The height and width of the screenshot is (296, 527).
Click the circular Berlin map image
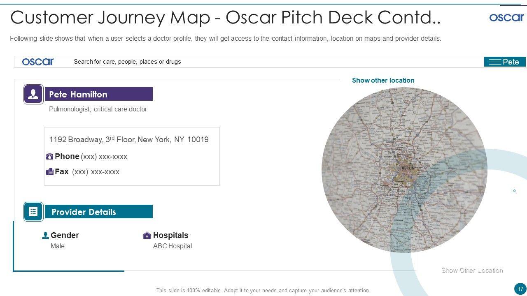click(404, 169)
